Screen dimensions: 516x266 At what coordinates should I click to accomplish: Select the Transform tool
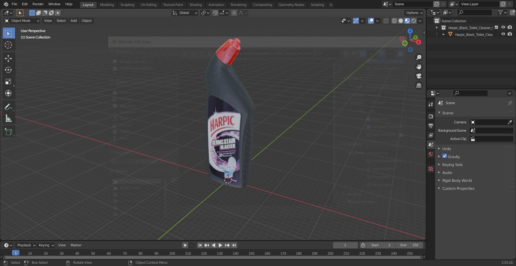[x=8, y=93]
